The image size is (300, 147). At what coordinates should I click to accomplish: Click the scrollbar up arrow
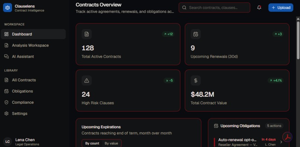point(298,19)
